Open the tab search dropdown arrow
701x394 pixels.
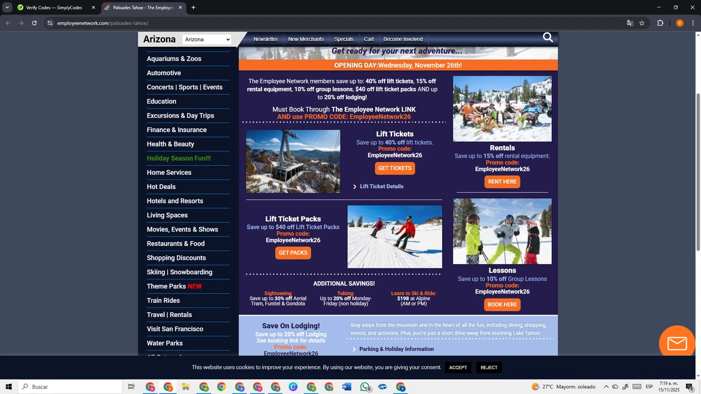pyautogui.click(x=7, y=7)
